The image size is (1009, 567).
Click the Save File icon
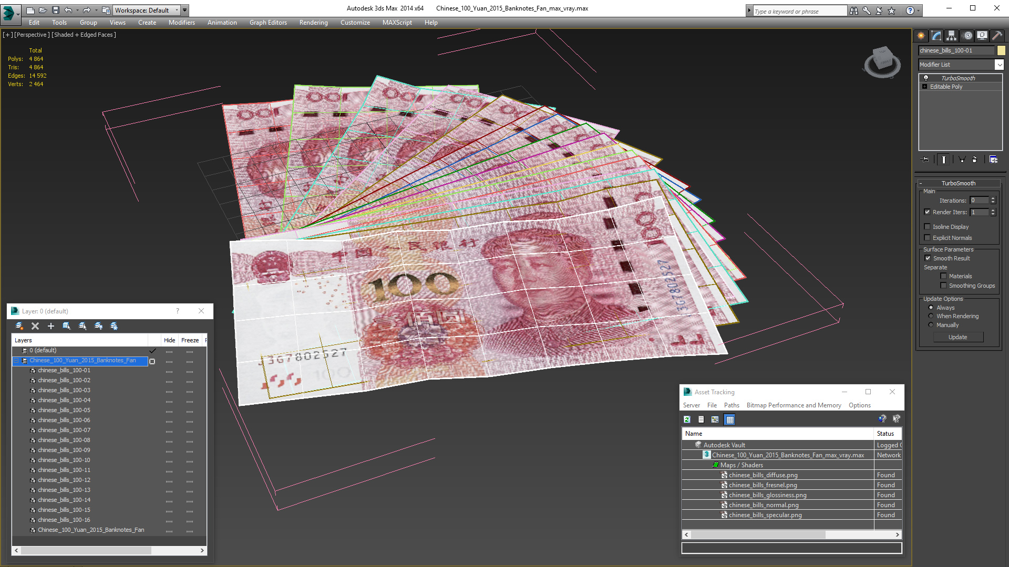(x=55, y=10)
